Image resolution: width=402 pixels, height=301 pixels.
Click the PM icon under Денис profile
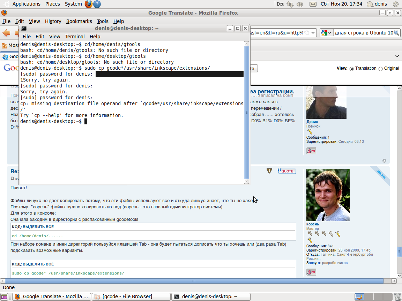(x=311, y=151)
